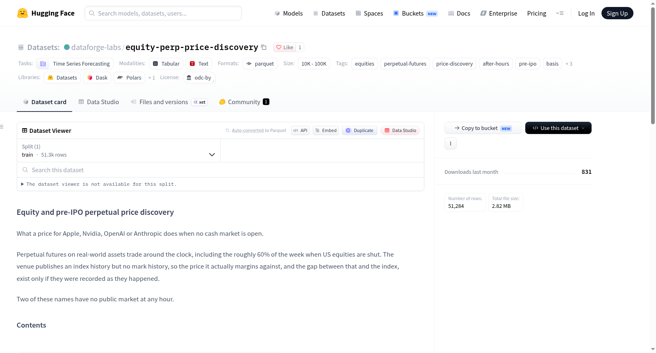
Task: Click the left edge table-of-contents icon
Action: pyautogui.click(x=2, y=127)
